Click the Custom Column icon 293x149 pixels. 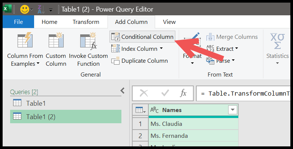click(x=56, y=40)
